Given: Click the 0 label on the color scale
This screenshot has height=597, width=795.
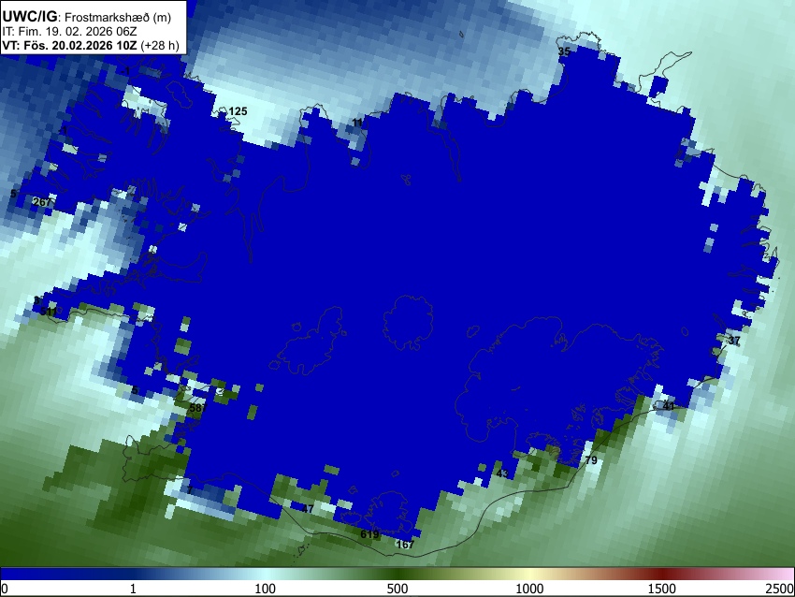Looking at the screenshot, I should pos(5,589).
